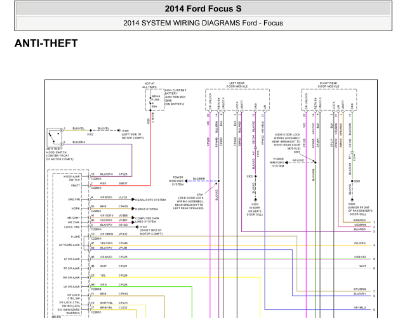Click 'LOGIC GND' pin label
The height and width of the screenshot is (318, 400).
[x=72, y=227]
